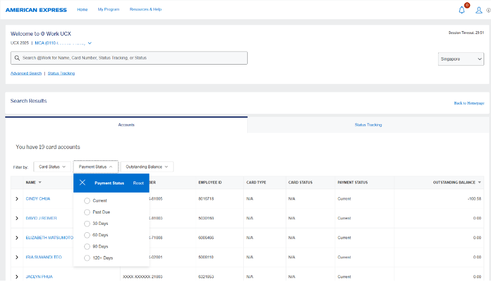
Task: Expand the Iria Suwandi Teo row
Action: point(16,257)
